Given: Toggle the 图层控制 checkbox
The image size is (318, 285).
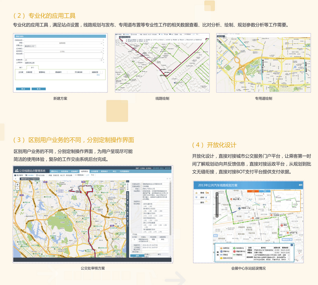Looking at the screenshot, I should point(76,175).
